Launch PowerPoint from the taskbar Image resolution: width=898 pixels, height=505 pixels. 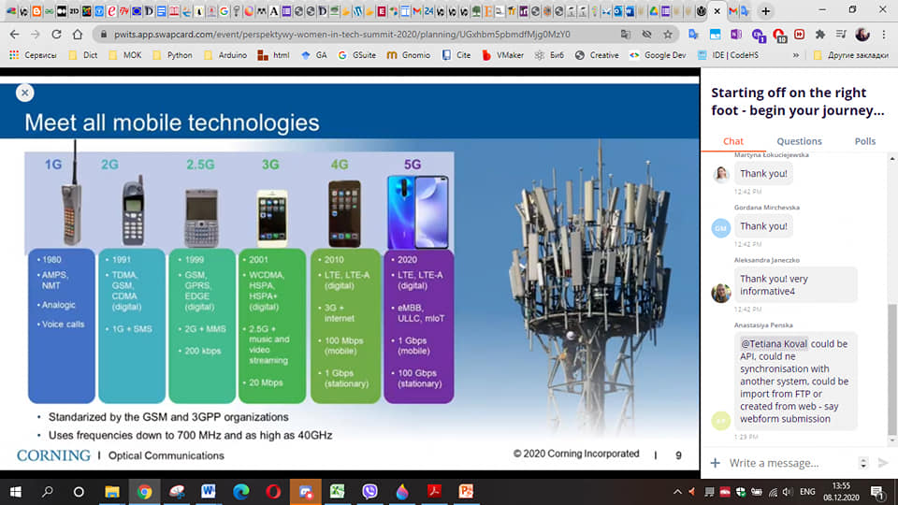tap(465, 491)
